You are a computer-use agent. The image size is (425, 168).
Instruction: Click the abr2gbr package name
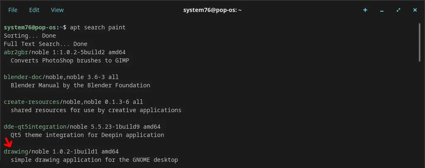[16, 52]
